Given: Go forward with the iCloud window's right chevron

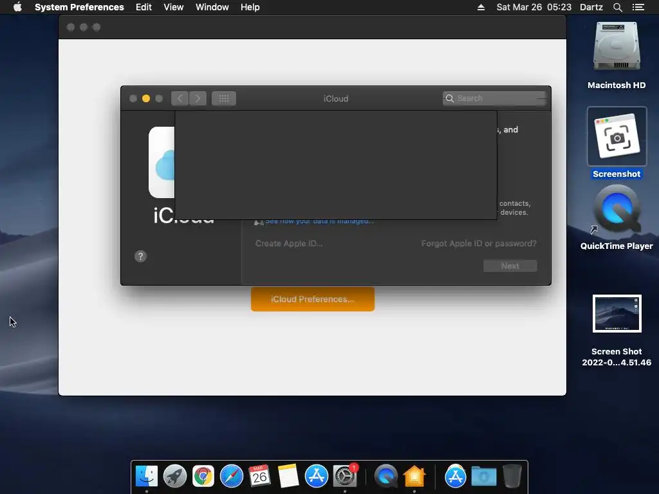Looking at the screenshot, I should pos(198,98).
